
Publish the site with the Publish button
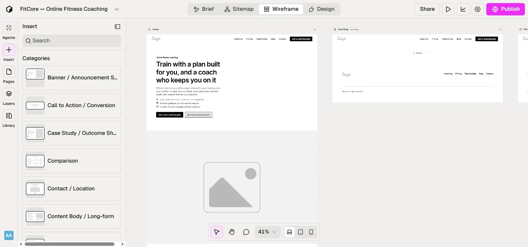(x=506, y=9)
